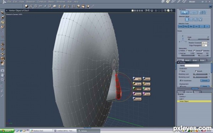Open the Storyboard room pencil icon
The image size is (213, 133).
(174, 1)
